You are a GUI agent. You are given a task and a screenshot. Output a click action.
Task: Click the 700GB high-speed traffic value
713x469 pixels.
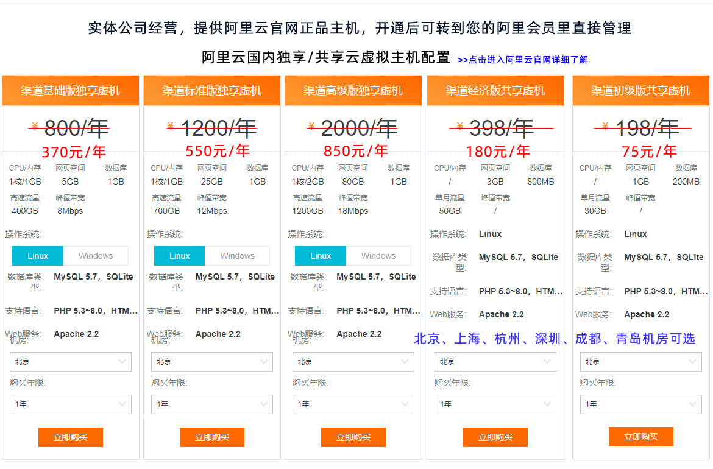click(x=166, y=211)
